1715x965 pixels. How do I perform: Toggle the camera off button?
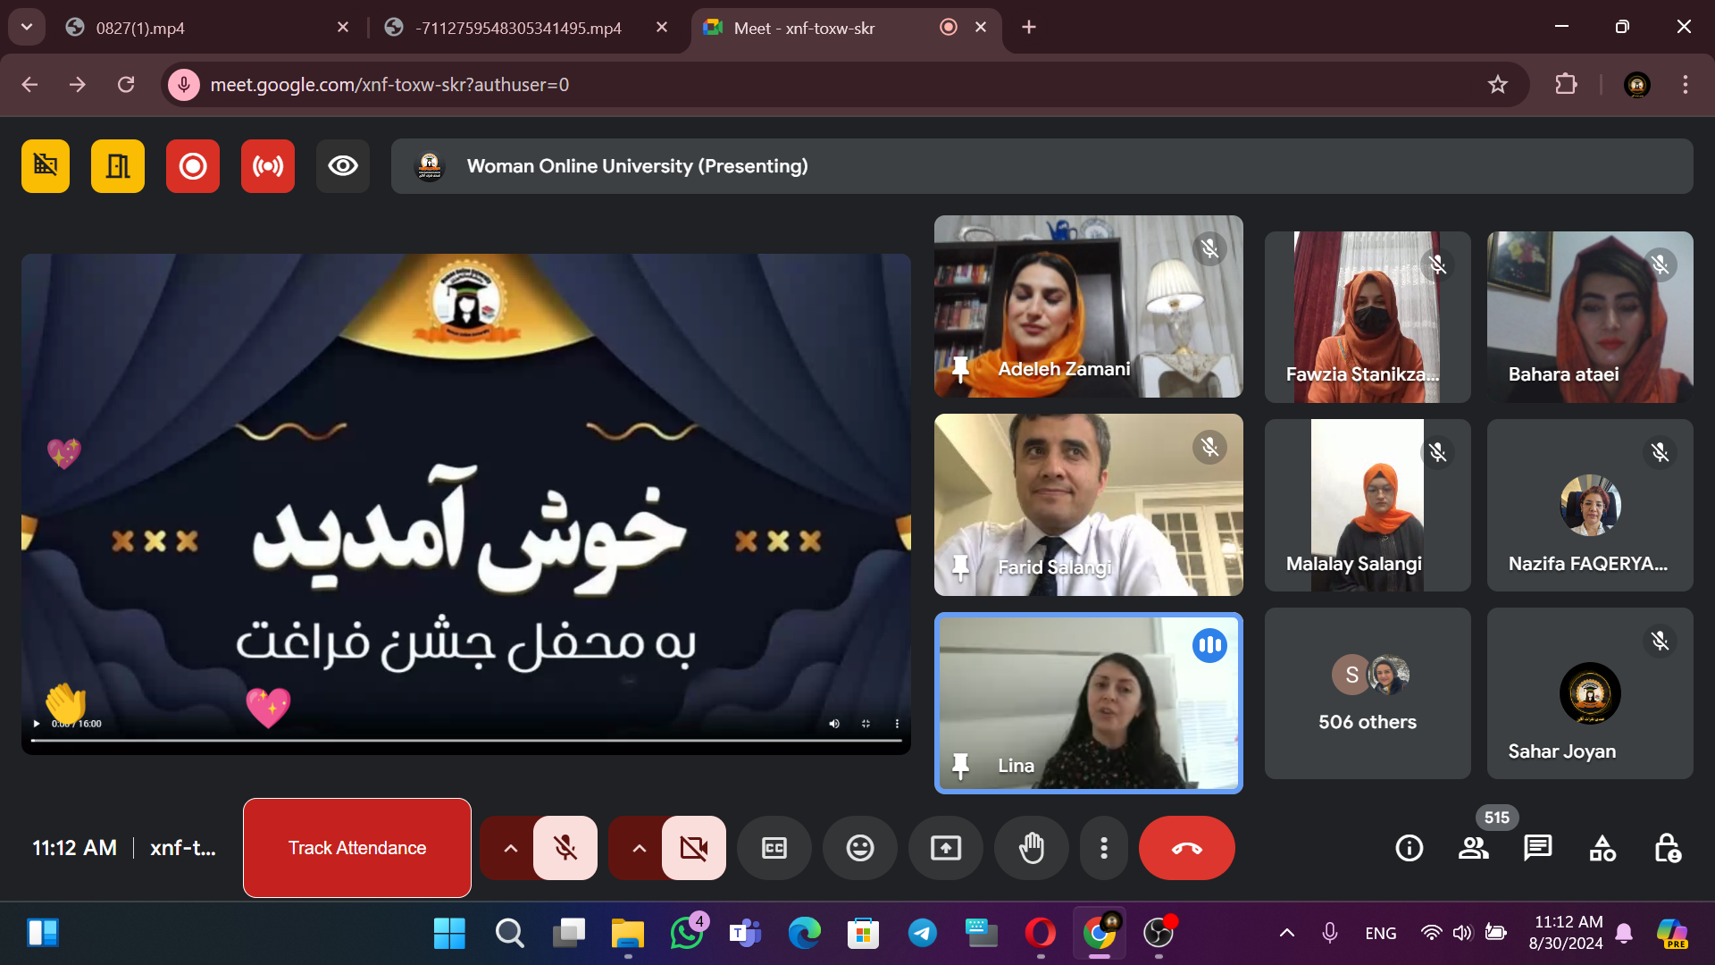(693, 848)
